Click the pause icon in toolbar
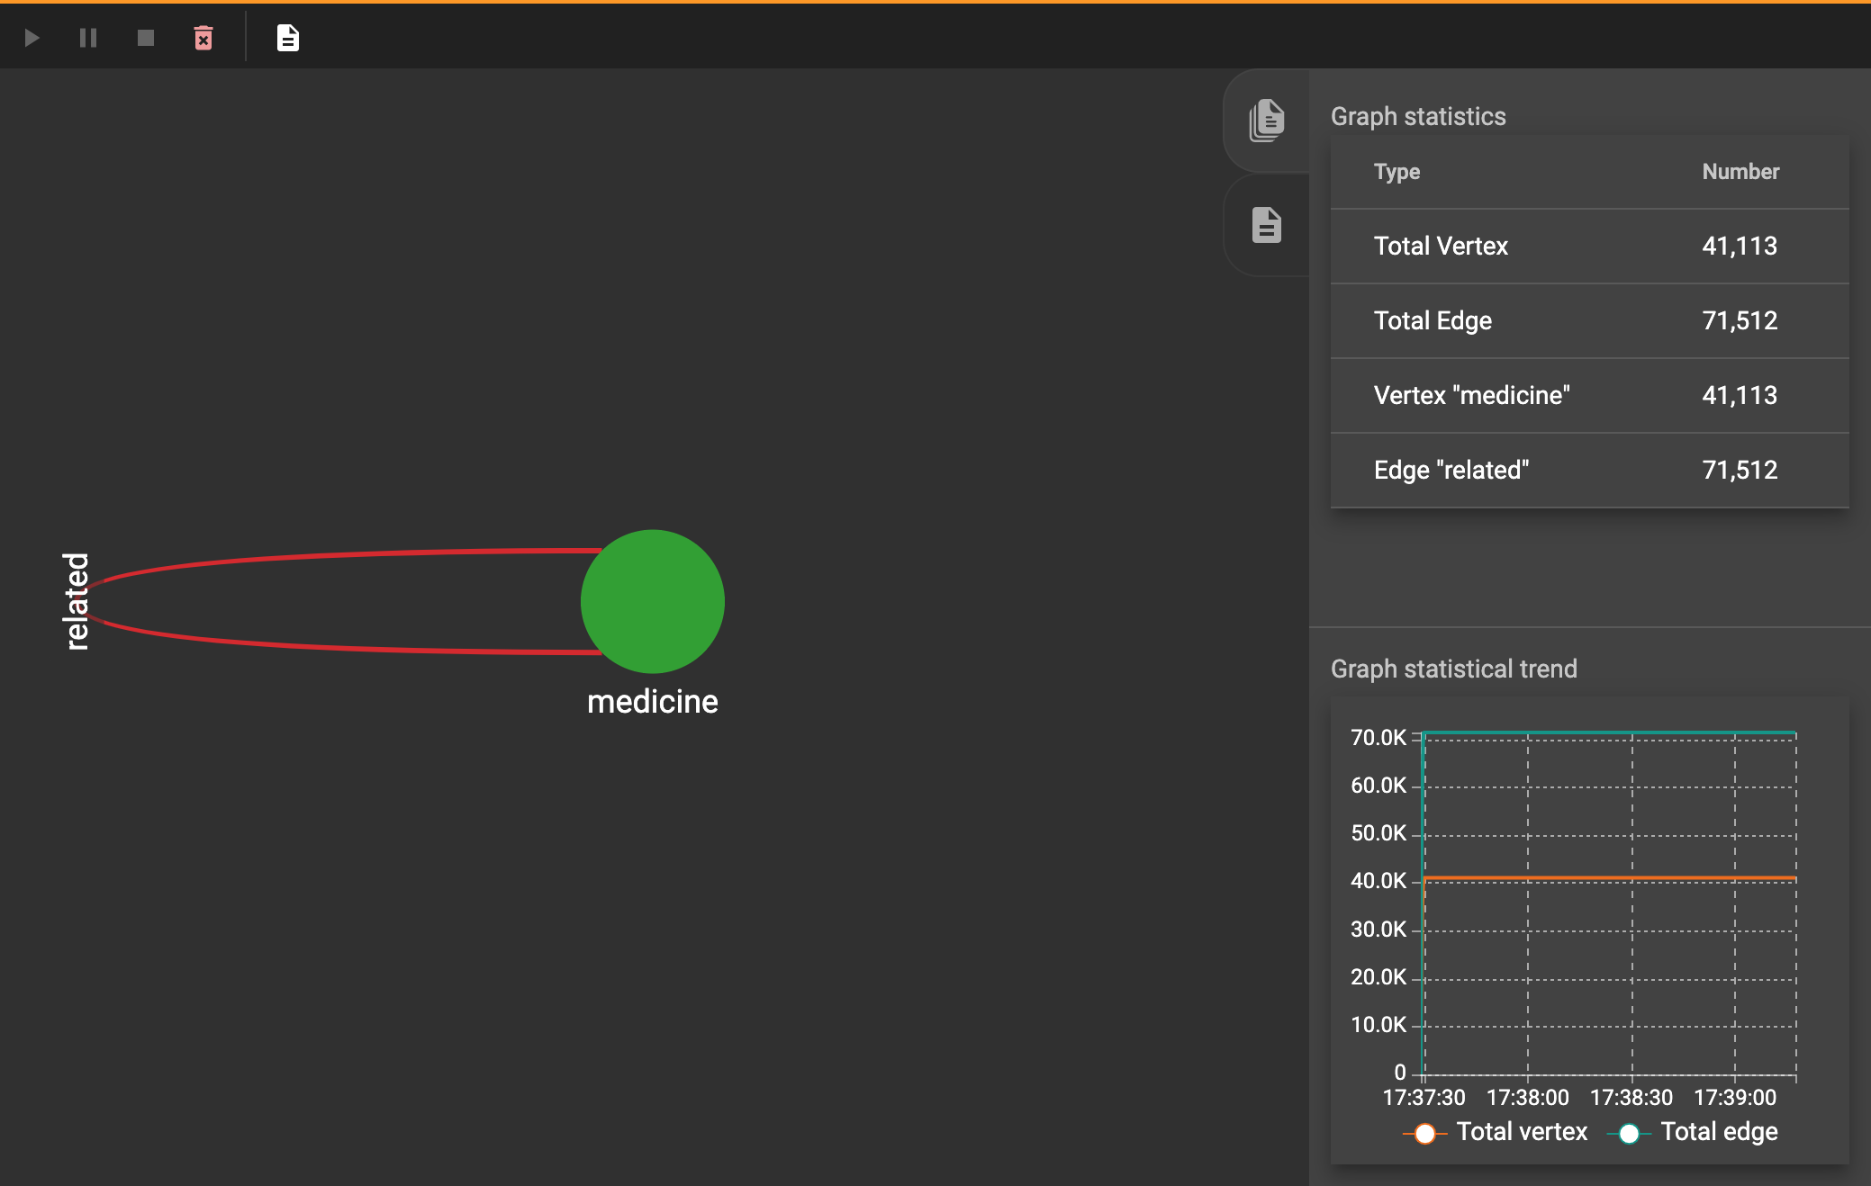The height and width of the screenshot is (1186, 1871). click(88, 38)
